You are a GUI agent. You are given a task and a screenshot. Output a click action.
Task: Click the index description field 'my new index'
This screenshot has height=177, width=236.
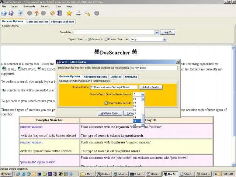coord(154,68)
